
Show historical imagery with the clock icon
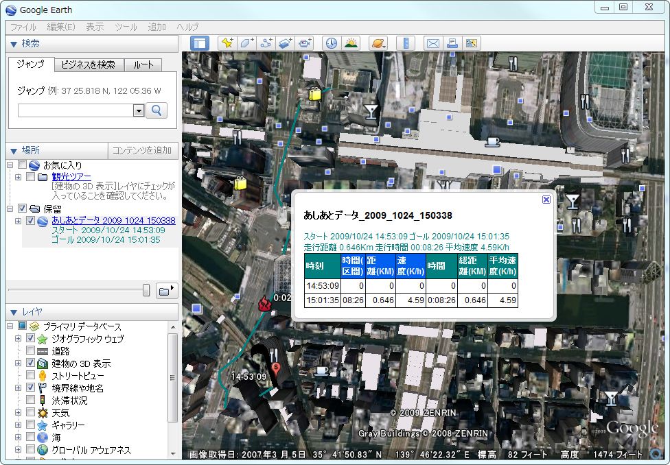pos(331,43)
